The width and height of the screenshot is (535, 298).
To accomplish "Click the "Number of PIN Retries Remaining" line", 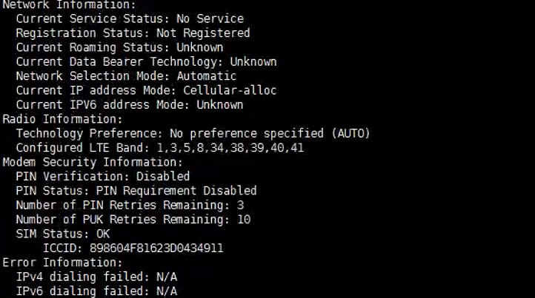I will coord(130,205).
